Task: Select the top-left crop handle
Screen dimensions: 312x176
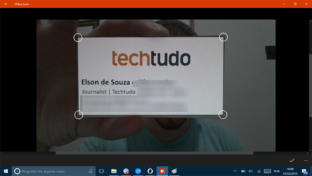Action: point(78,37)
